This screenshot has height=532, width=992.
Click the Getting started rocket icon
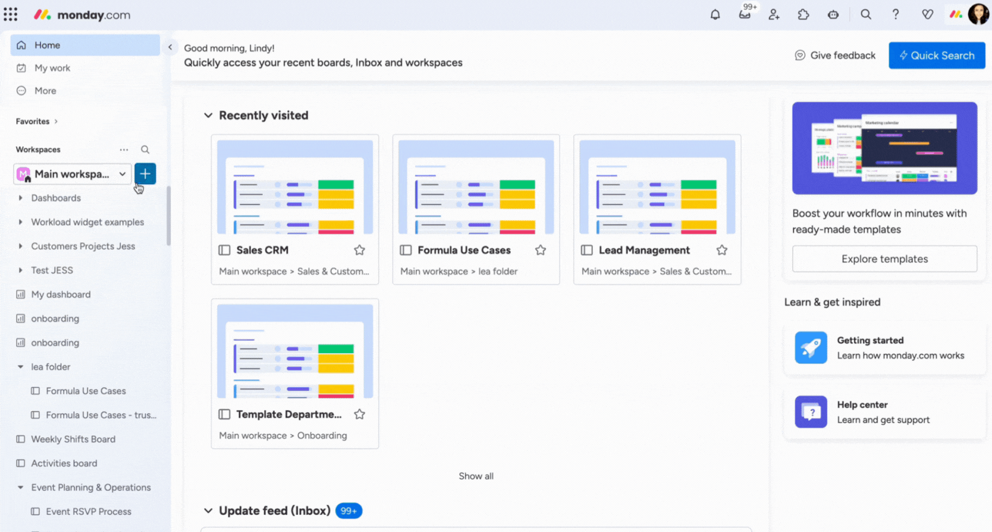(x=811, y=347)
